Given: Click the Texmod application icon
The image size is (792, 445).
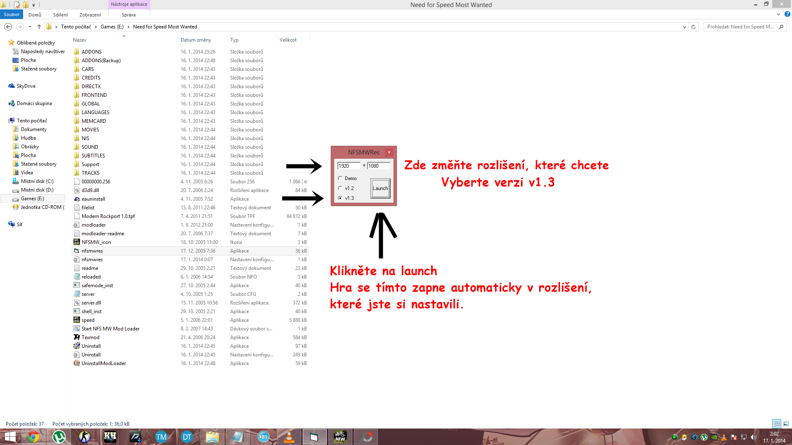Looking at the screenshot, I should (x=77, y=337).
